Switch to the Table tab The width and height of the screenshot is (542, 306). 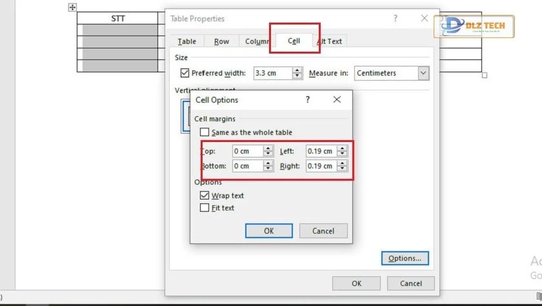pos(187,41)
